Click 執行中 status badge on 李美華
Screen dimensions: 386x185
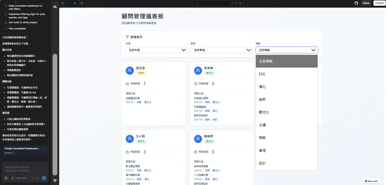209,73
